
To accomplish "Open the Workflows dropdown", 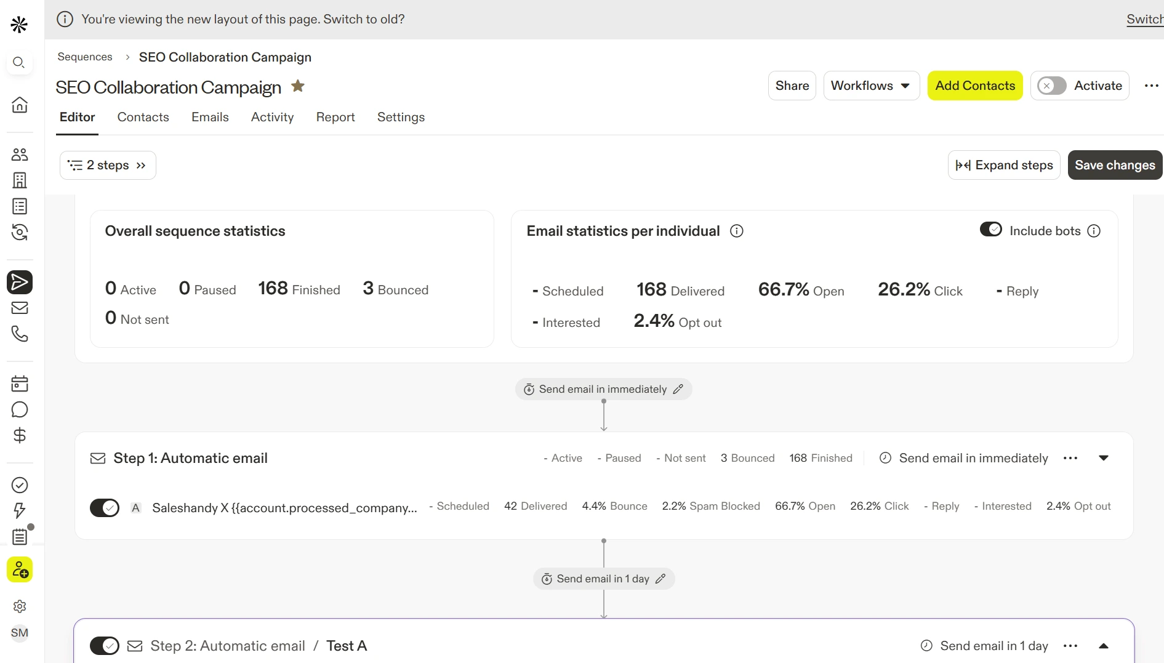I will click(x=872, y=86).
